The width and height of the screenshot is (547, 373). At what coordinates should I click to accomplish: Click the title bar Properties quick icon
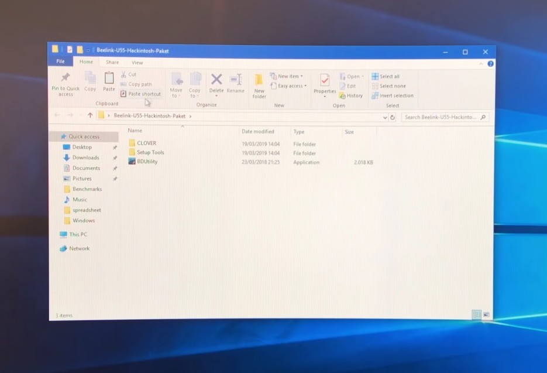point(70,50)
